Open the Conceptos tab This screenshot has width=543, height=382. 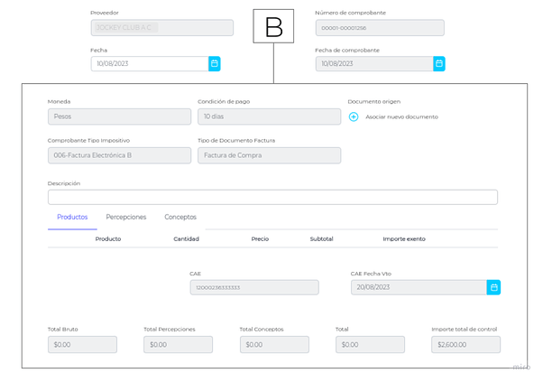click(180, 217)
